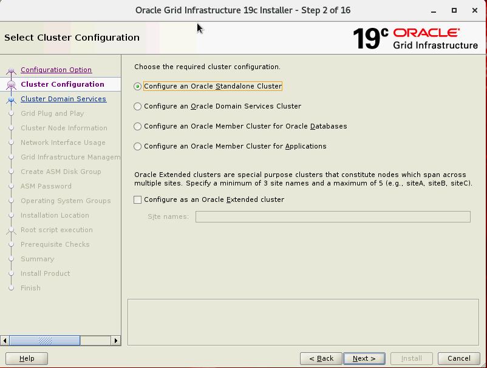Minimize the installer window
Screen dimensions: 487x368
point(433,10)
